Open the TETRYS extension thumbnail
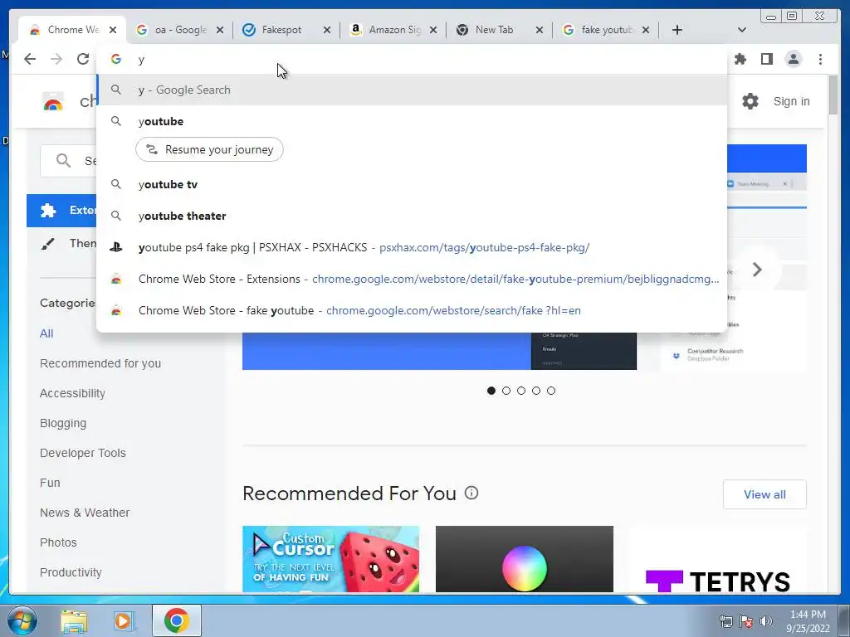This screenshot has width=850, height=637. (x=718, y=559)
